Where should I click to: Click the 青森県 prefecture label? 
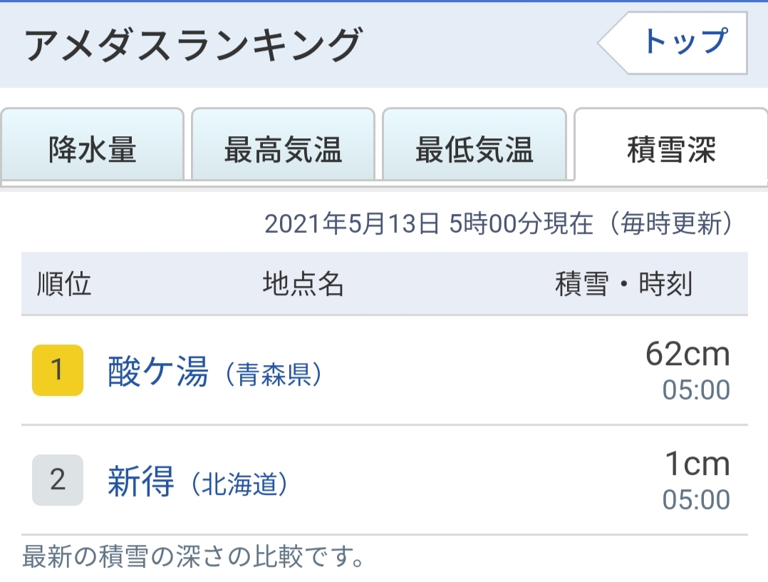273,375
